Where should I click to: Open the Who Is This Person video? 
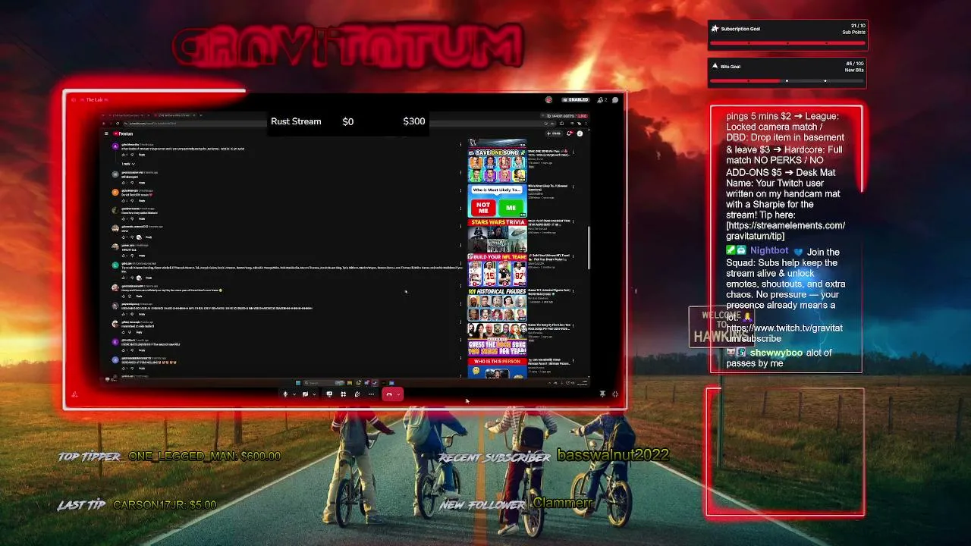[x=497, y=369]
